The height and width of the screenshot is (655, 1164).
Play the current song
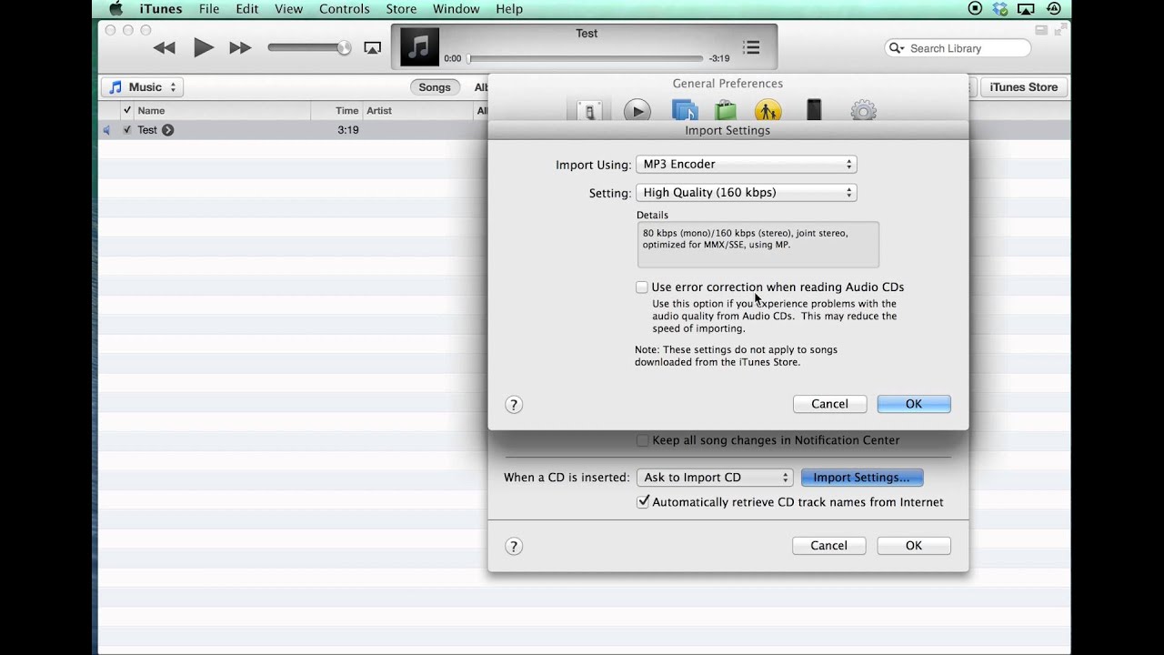(x=203, y=47)
